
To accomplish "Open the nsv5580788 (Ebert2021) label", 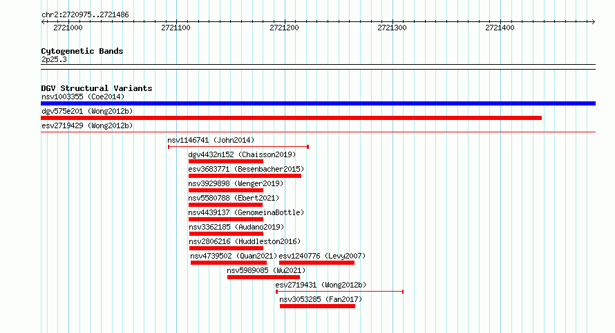I will tap(234, 198).
